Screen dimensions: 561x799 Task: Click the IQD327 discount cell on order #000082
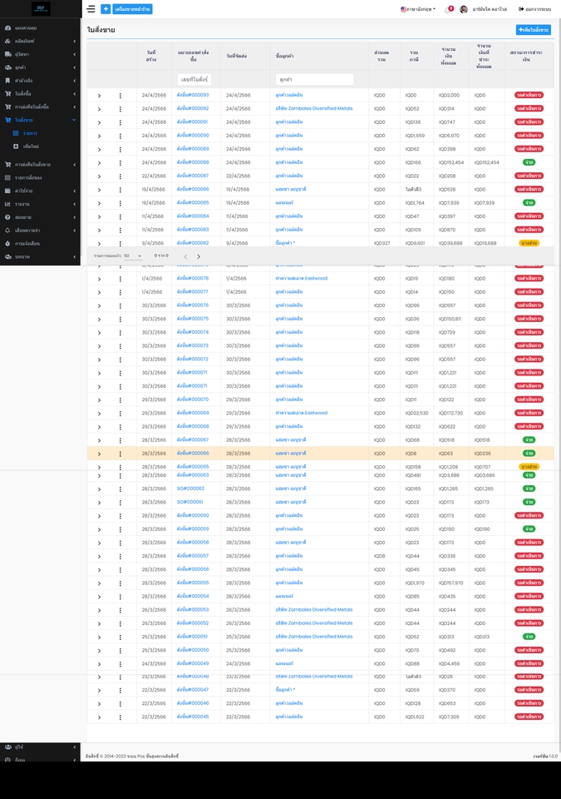pos(381,244)
